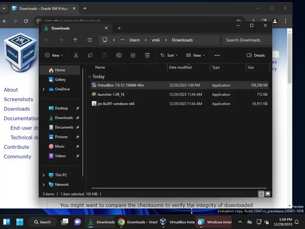The image size is (305, 229).
Task: Refresh the Downloads folder view
Action: pyautogui.click(x=89, y=40)
